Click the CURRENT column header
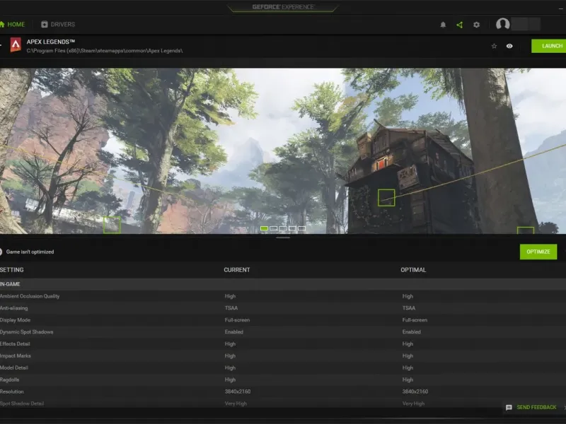This screenshot has height=424, width=566. pos(237,270)
